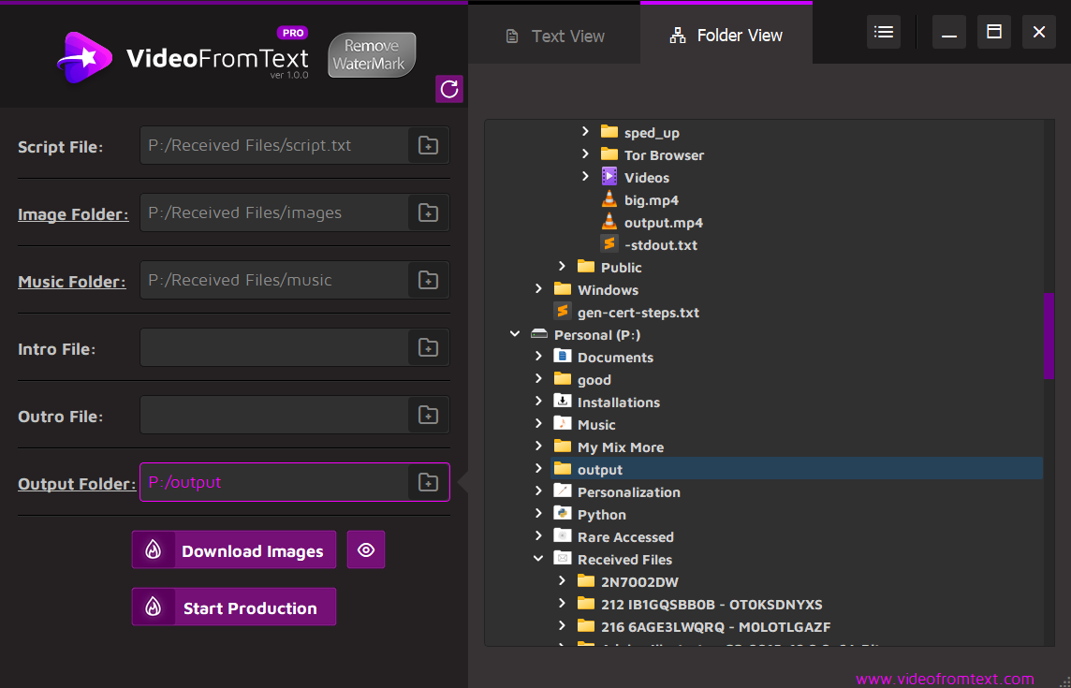The width and height of the screenshot is (1071, 688).
Task: Expand the Public folder
Action: click(x=562, y=267)
